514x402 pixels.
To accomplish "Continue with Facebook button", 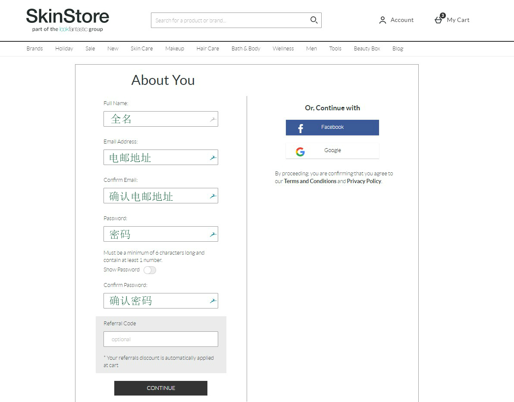I will 332,128.
